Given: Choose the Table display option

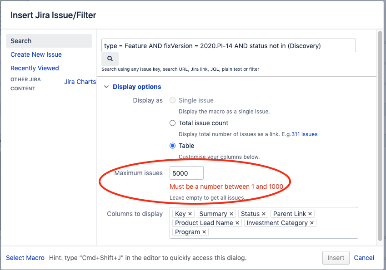Looking at the screenshot, I should coord(172,146).
